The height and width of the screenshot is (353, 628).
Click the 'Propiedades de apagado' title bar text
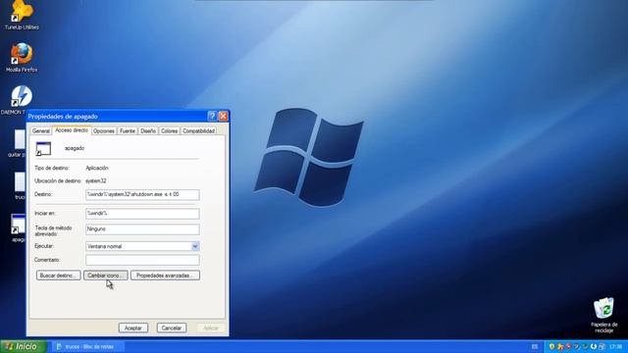point(63,117)
